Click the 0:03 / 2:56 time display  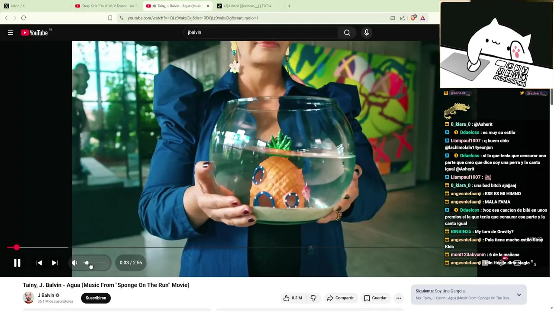[131, 263]
